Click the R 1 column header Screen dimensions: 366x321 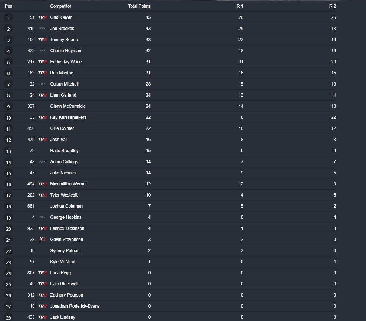240,6
